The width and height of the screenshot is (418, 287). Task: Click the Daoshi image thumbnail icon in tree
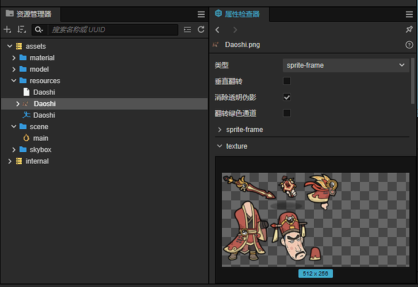tap(25, 104)
